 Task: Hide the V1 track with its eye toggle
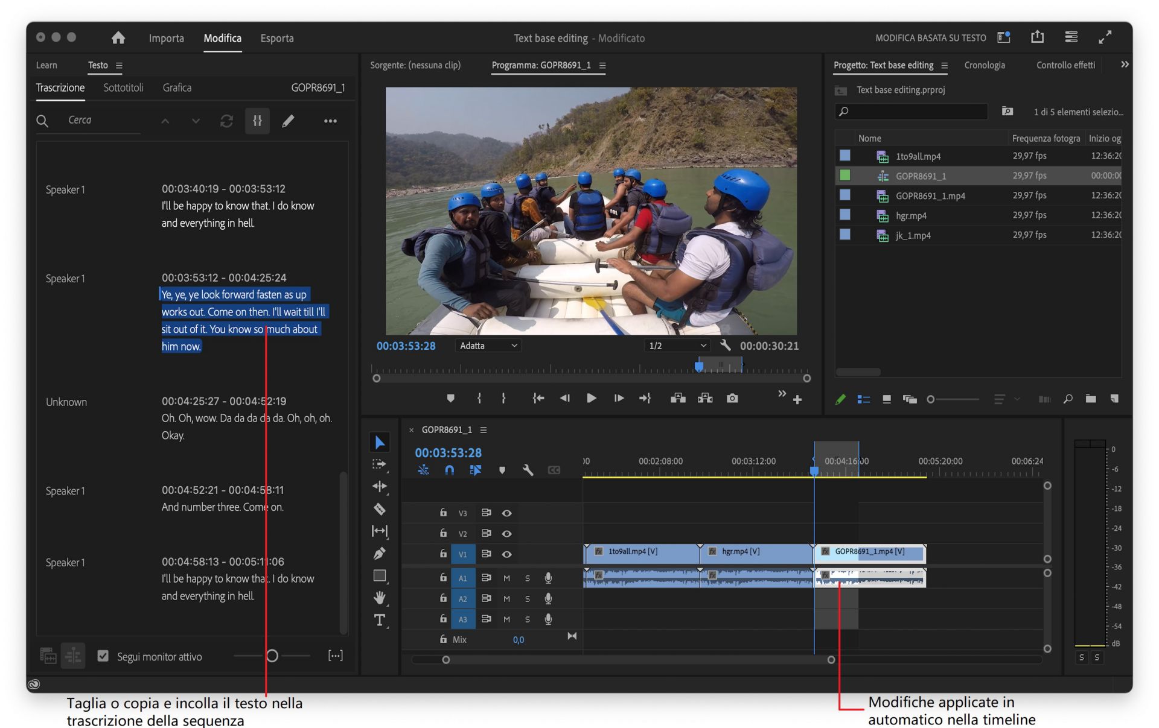click(507, 554)
